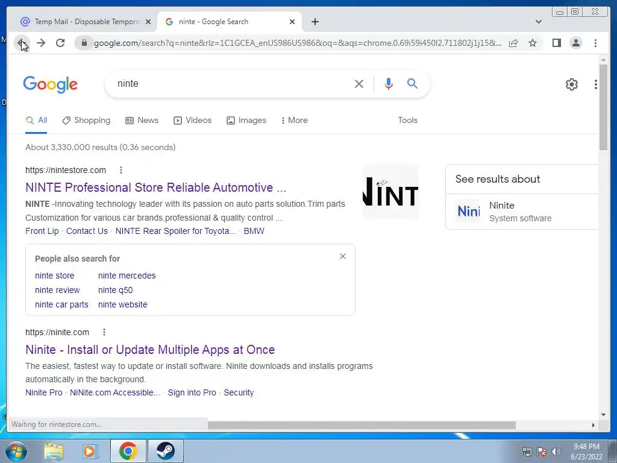Open the volume speaker tray icon

556,452
